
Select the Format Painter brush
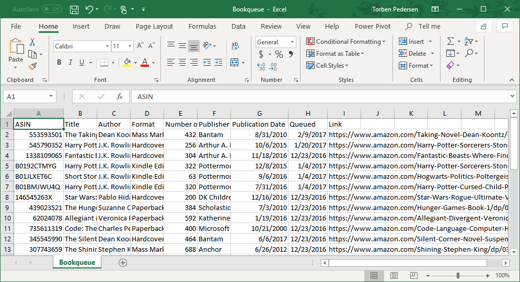32,66
